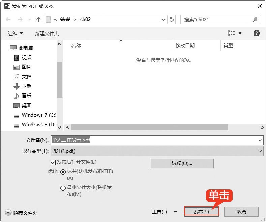Click the Windows 8 (D:) drive icon
This screenshot has height=222, width=266.
pyautogui.click(x=17, y=126)
